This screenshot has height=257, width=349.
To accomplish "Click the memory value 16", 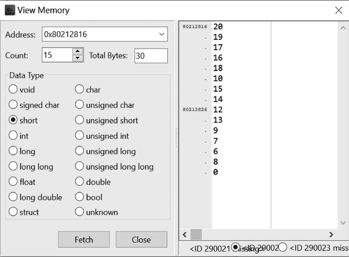I will pos(218,58).
